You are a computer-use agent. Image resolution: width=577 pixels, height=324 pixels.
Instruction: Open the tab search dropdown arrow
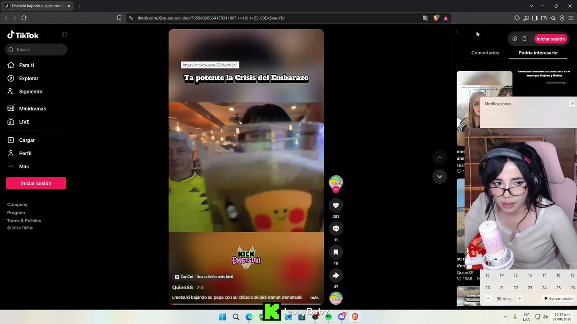coord(531,6)
